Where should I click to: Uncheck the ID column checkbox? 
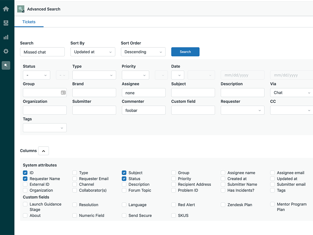pyautogui.click(x=25, y=173)
